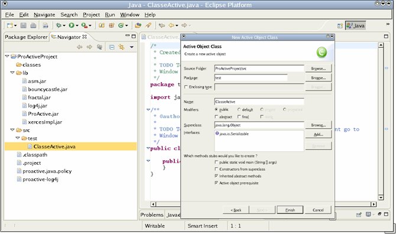The image size is (396, 234).
Task: Click the Save toolbar icon
Action: tap(24, 25)
